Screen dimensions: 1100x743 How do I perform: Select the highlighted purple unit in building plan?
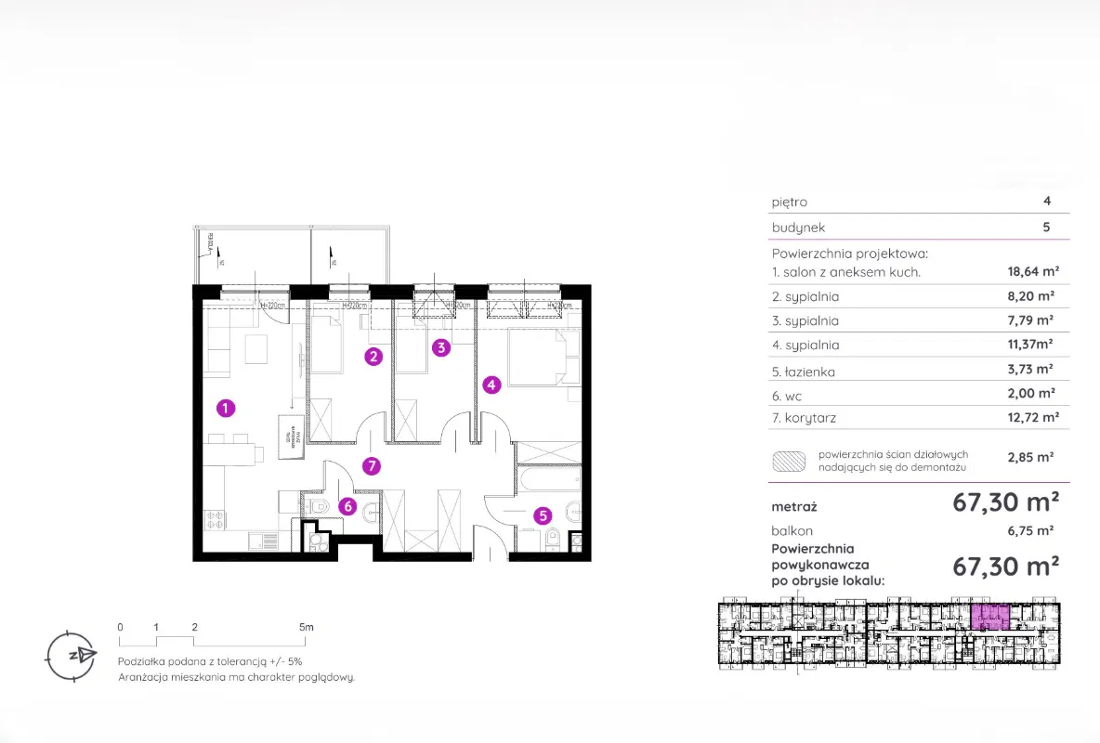990,617
